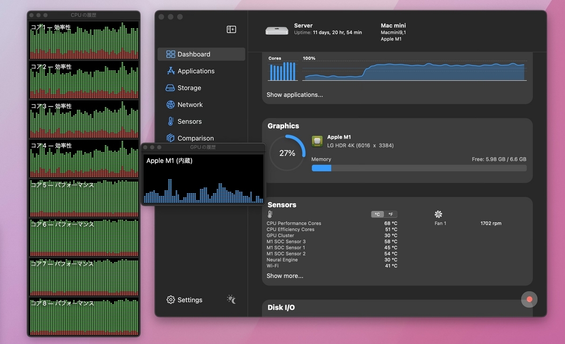Click the Cores bar chart
Viewport: 565px width, 344px height.
coord(283,71)
